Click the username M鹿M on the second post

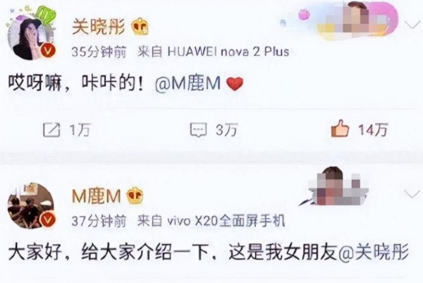(x=96, y=195)
